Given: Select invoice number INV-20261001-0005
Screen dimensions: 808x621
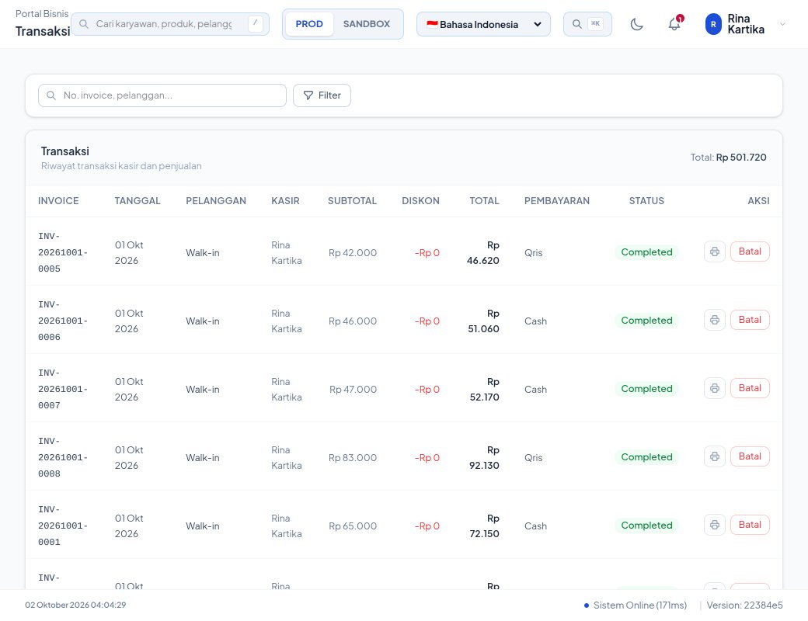Looking at the screenshot, I should tap(63, 252).
